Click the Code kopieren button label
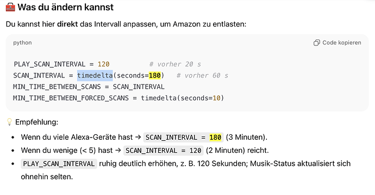375x195 pixels. click(x=342, y=43)
